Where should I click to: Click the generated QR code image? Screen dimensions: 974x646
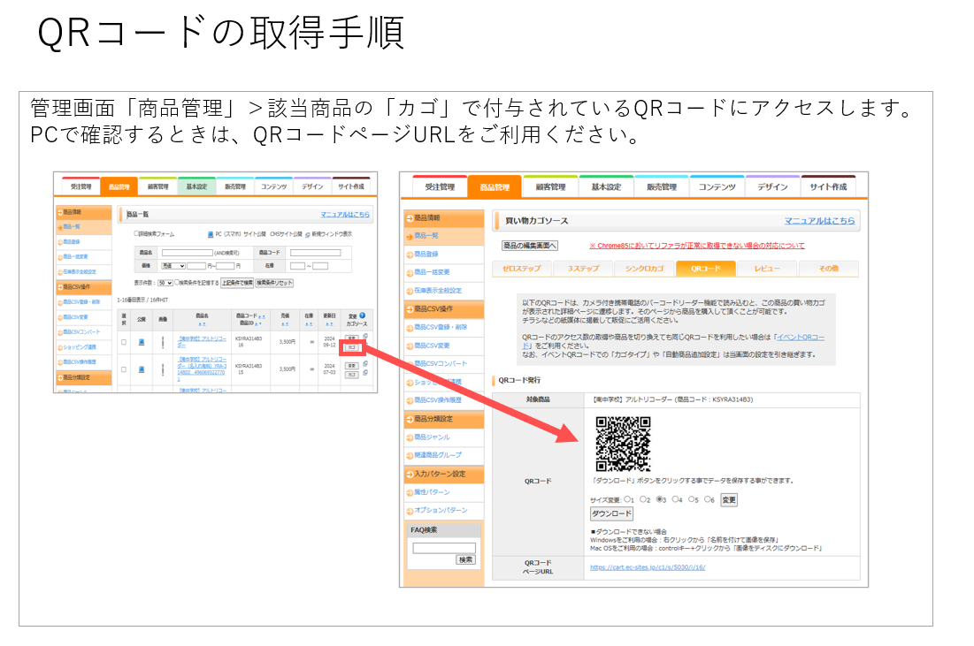point(623,444)
